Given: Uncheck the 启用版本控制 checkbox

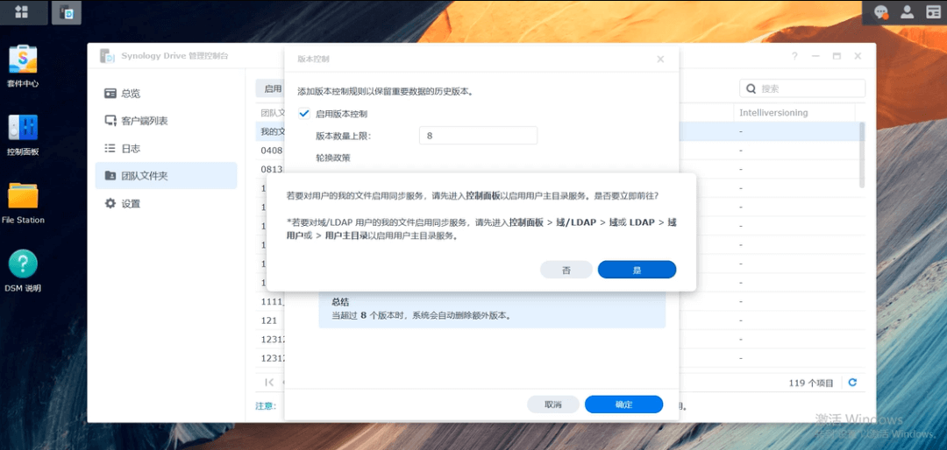Looking at the screenshot, I should (x=304, y=114).
